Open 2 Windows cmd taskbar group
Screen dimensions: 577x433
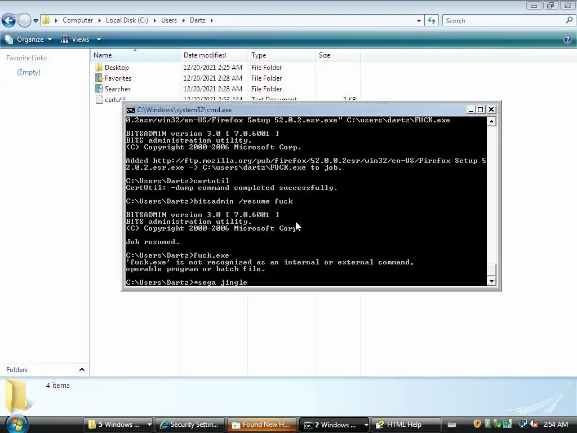click(x=334, y=425)
